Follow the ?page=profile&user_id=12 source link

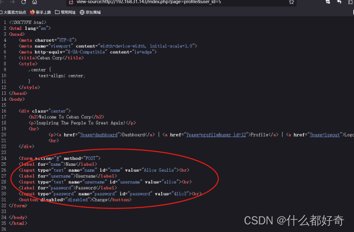click(x=216, y=135)
